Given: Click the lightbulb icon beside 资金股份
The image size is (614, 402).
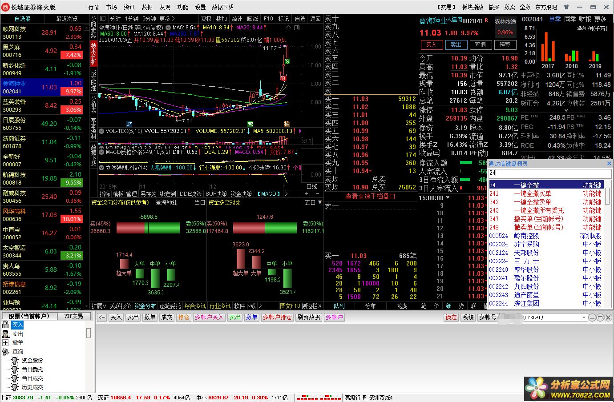Looking at the screenshot, I should click(x=15, y=361).
